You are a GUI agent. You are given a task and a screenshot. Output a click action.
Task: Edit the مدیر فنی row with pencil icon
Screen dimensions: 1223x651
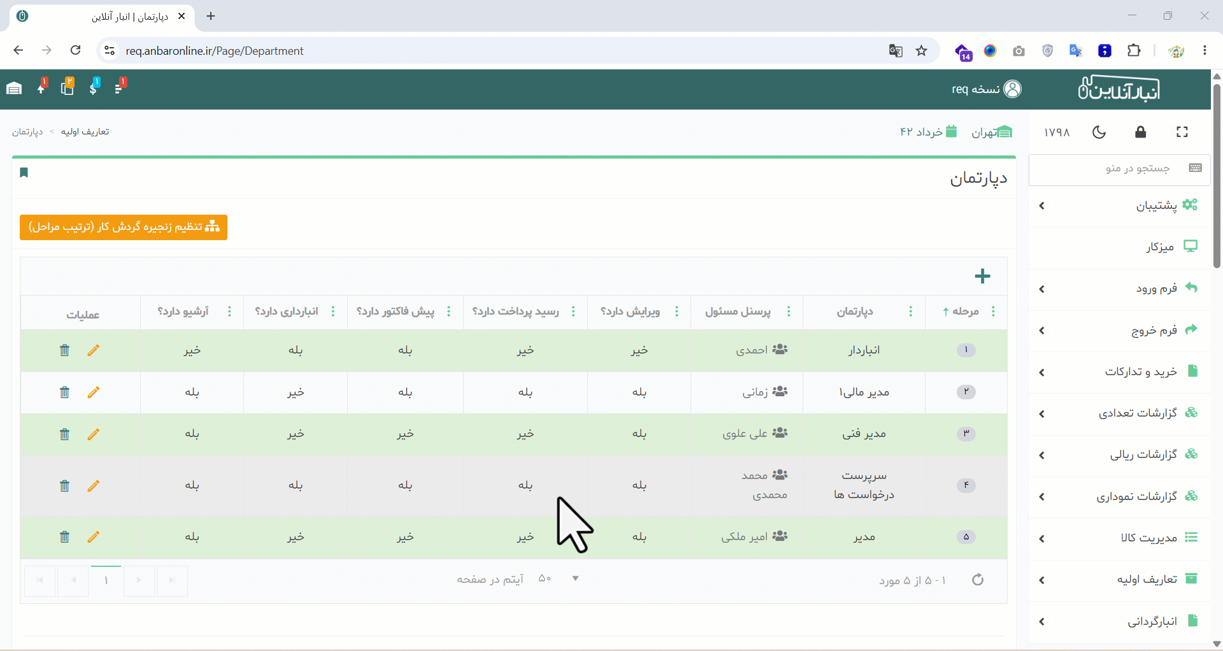point(94,434)
